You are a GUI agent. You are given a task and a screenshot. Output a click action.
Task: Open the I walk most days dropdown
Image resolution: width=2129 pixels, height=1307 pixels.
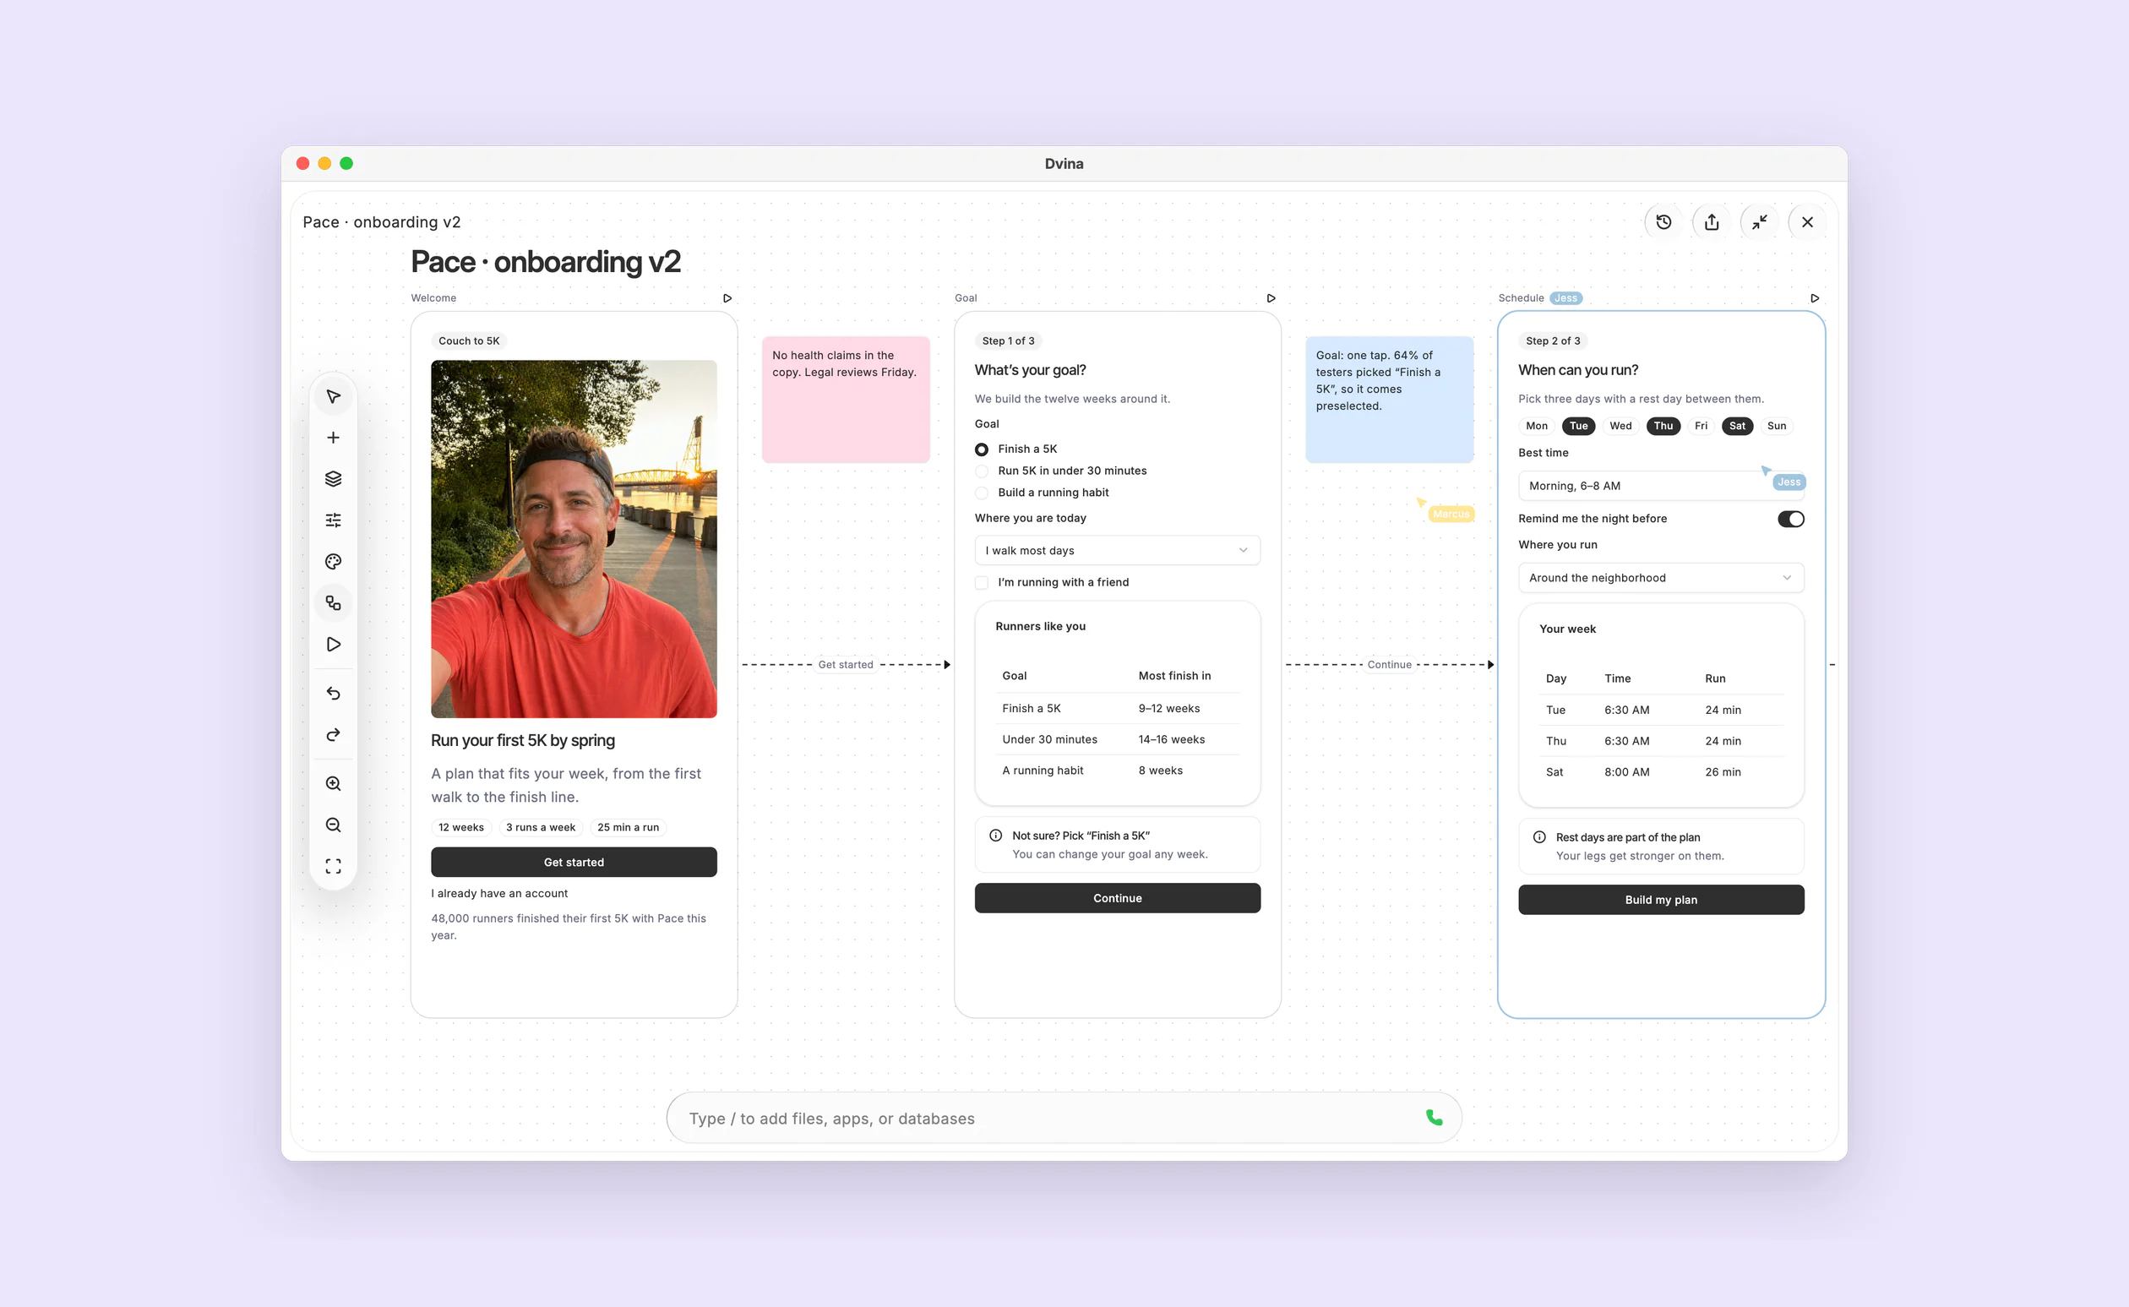coord(1117,551)
